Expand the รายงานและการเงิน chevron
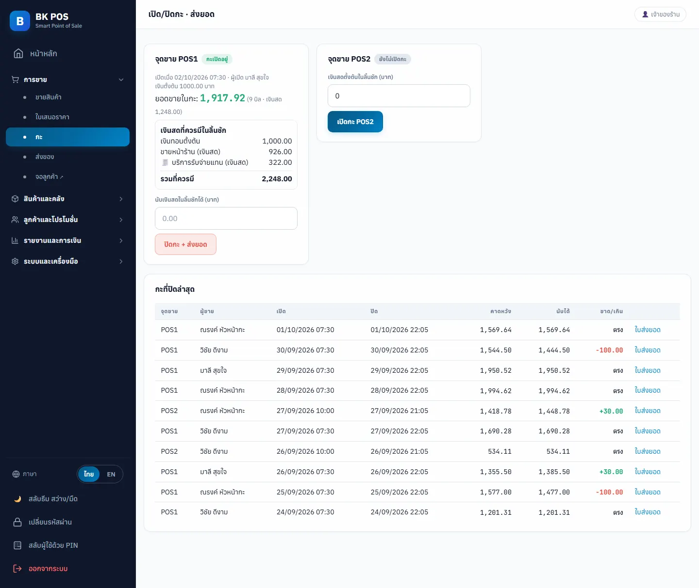The height and width of the screenshot is (588, 699). point(121,240)
